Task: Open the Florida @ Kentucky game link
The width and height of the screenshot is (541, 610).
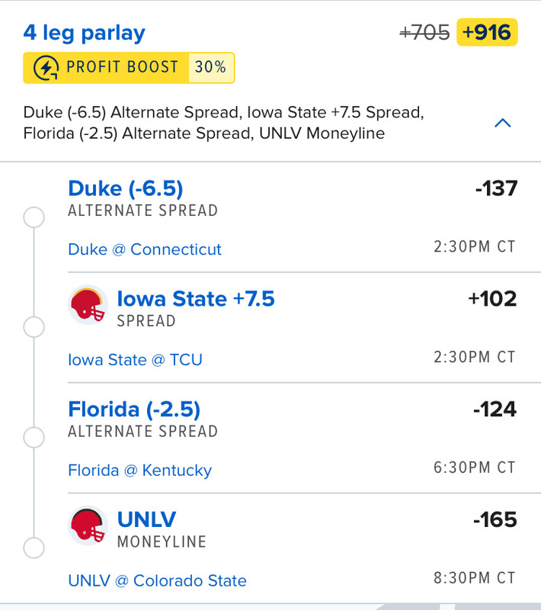Action: pyautogui.click(x=139, y=470)
